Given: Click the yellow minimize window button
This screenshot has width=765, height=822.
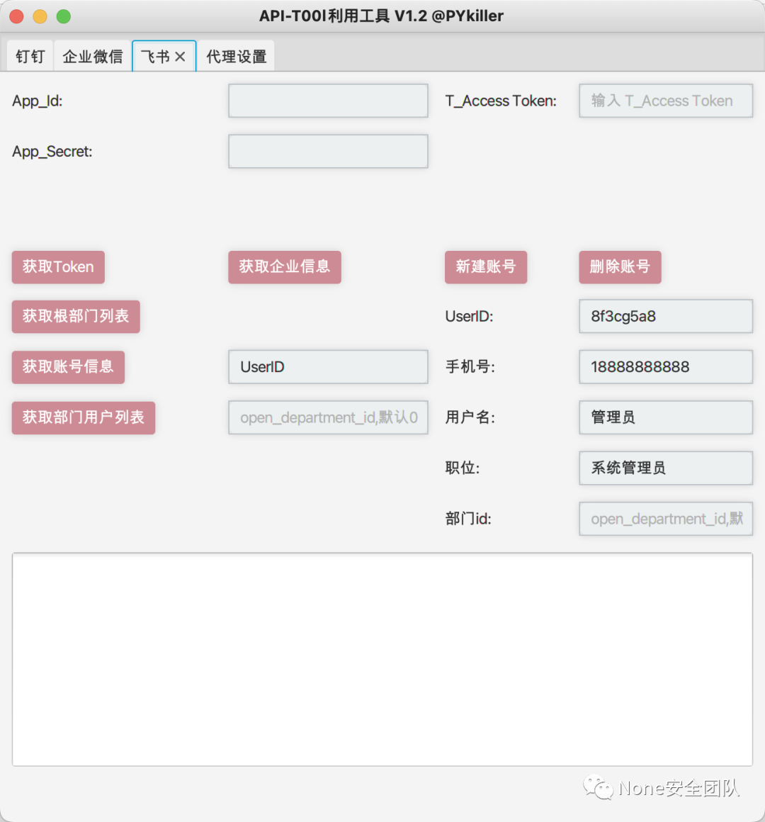Looking at the screenshot, I should [x=40, y=16].
